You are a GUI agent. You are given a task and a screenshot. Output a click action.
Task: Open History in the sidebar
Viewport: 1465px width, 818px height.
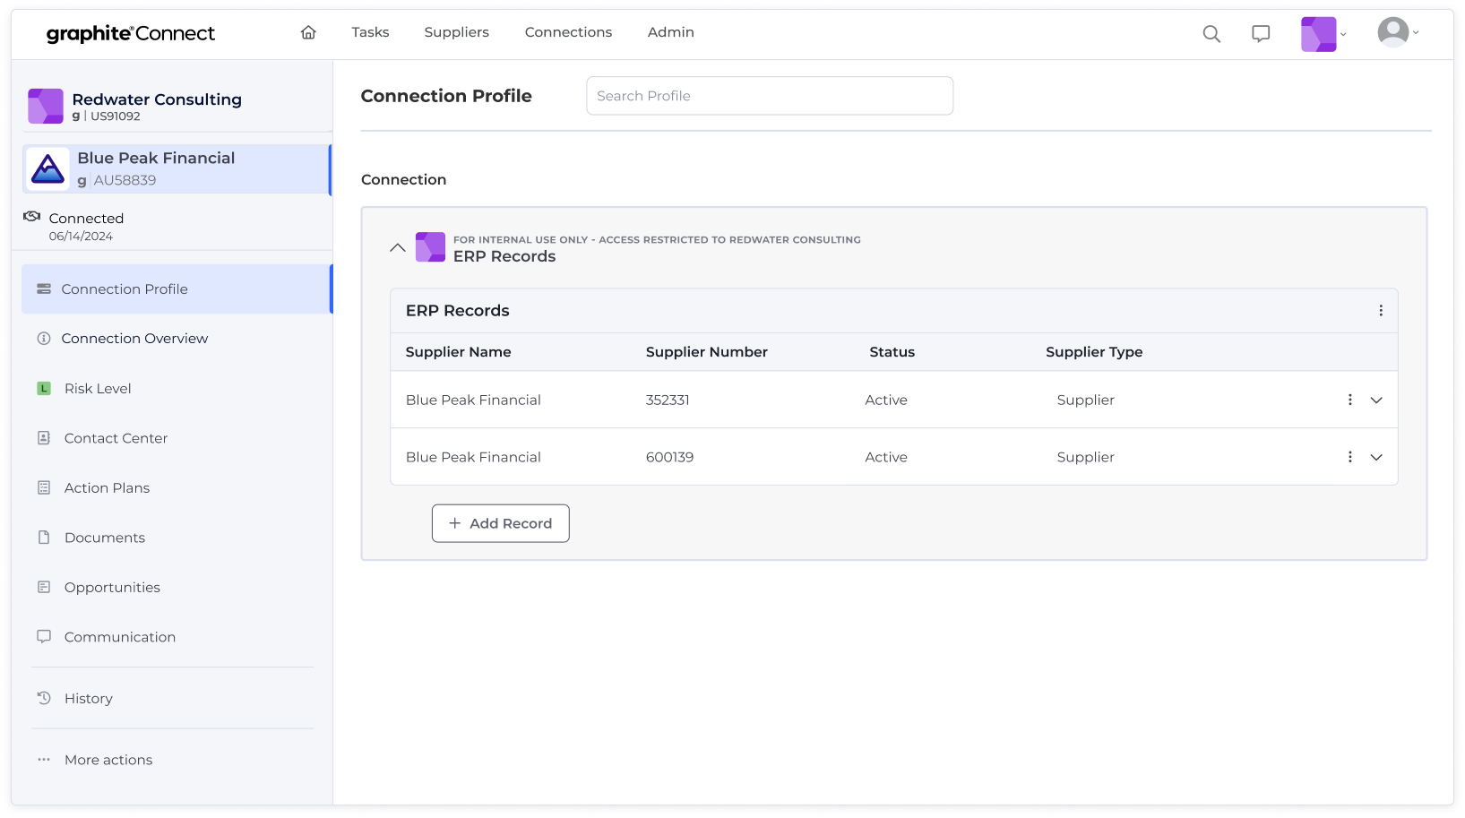click(x=88, y=699)
